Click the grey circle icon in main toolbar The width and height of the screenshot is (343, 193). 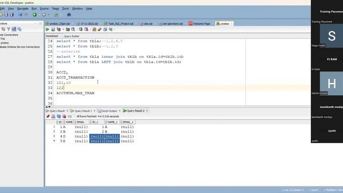(44, 14)
